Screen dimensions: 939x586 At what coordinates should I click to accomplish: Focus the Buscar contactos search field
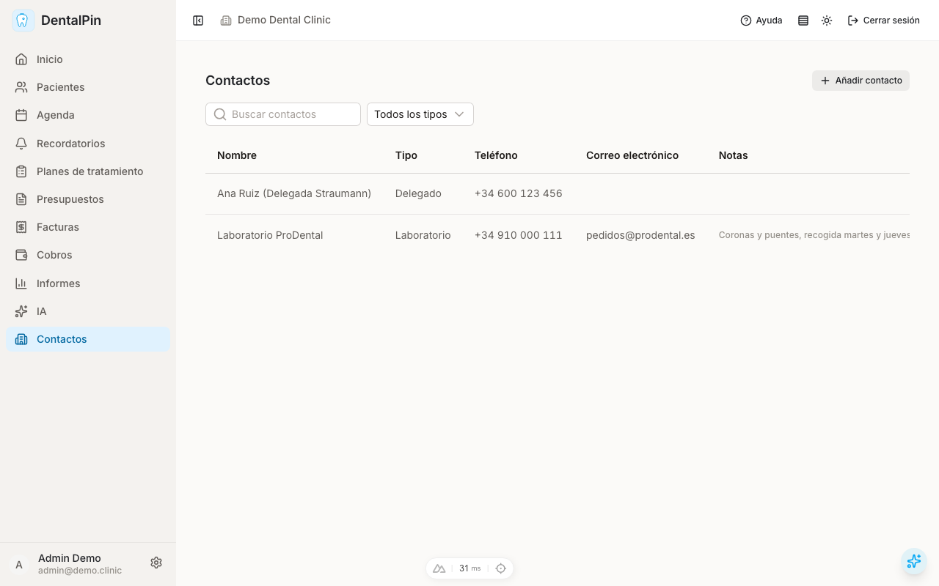click(283, 114)
